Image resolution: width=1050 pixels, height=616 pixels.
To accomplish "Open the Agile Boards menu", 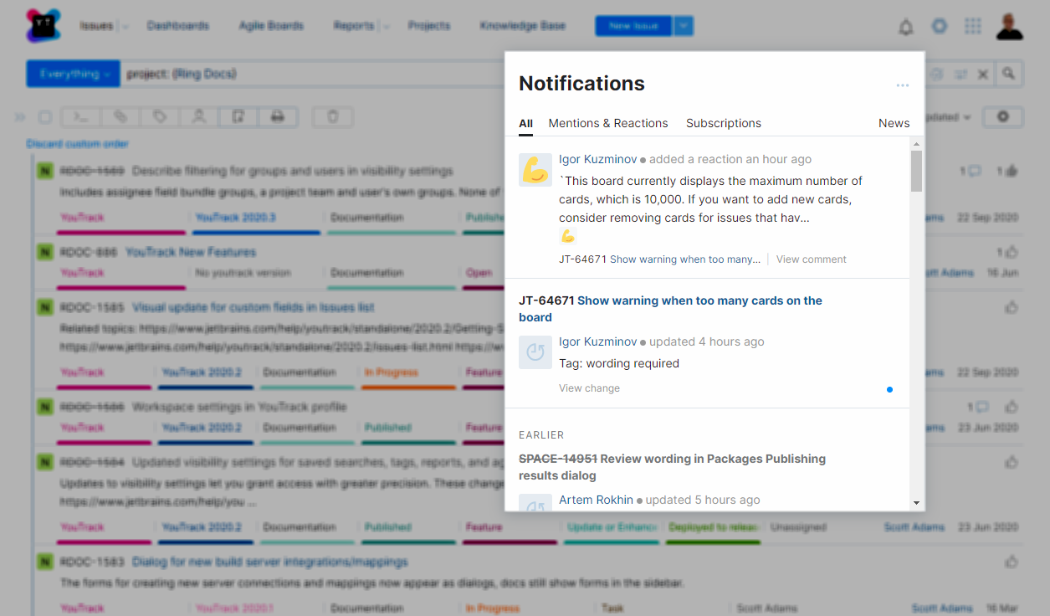I will click(x=271, y=26).
